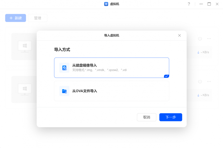
Task: Select import from disk image option
Action: (111, 68)
